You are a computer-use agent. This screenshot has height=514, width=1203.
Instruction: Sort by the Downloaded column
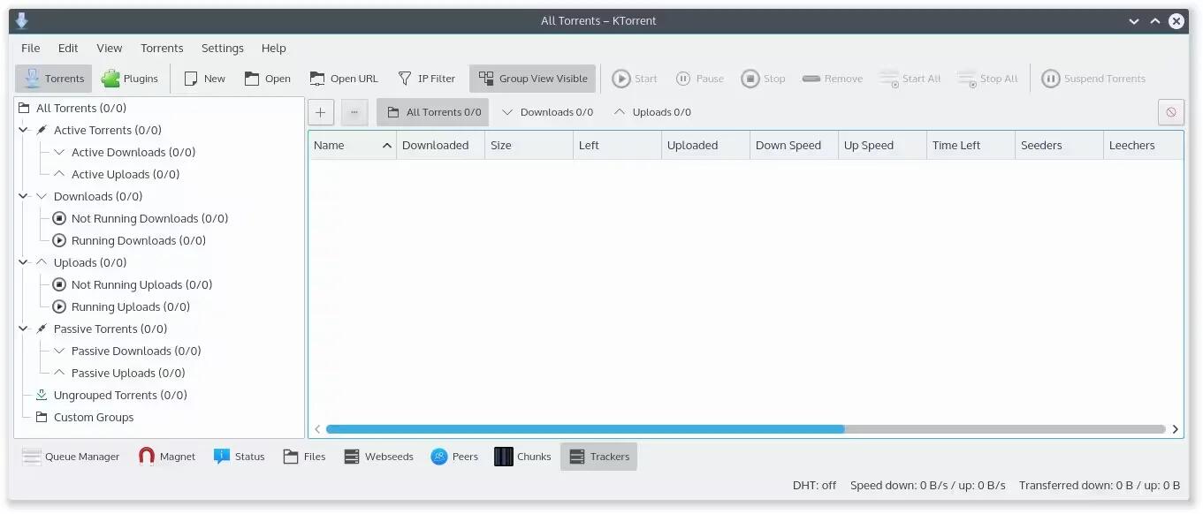tap(441, 146)
